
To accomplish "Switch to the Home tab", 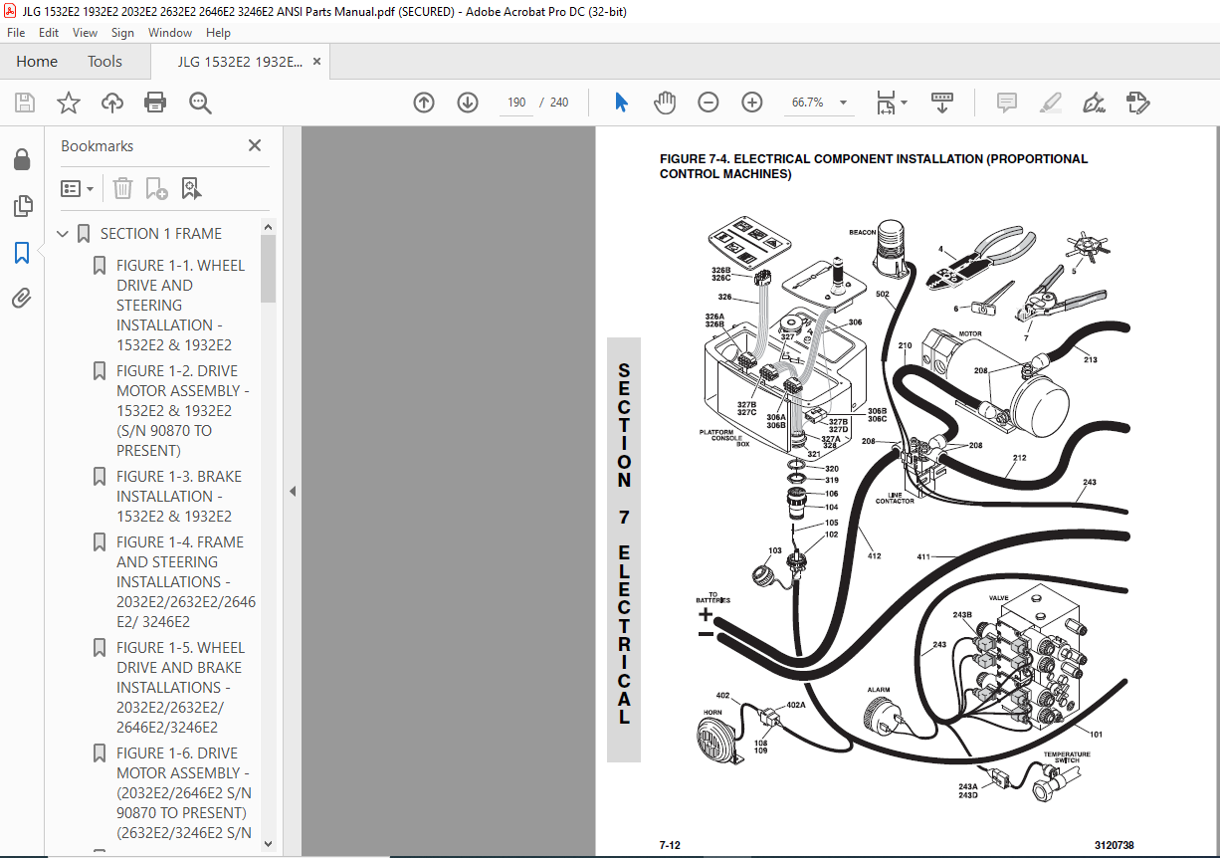I will tap(37, 62).
